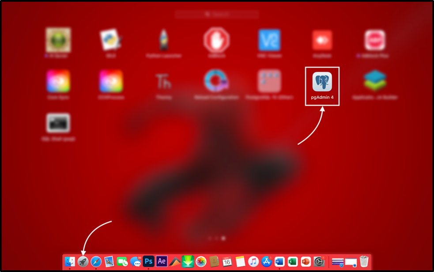Open Microsoft Word from the Dock
The image size is (434, 272).
[x=279, y=261]
